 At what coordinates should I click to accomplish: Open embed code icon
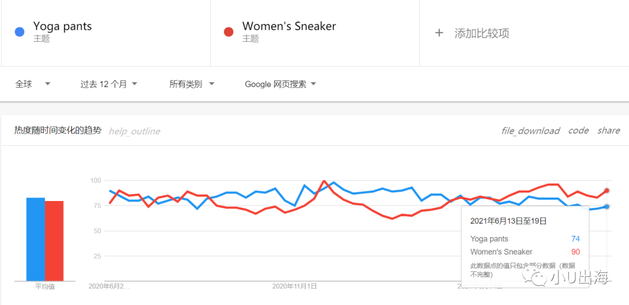coord(578,131)
